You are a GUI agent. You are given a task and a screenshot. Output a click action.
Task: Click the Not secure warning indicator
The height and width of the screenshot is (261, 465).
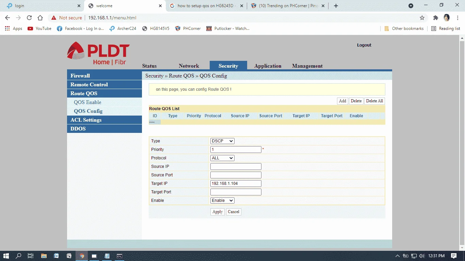click(67, 18)
